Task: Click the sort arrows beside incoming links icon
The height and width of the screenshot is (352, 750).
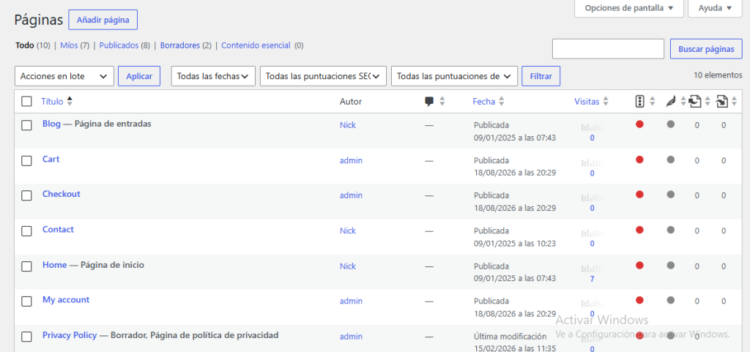Action: click(734, 101)
